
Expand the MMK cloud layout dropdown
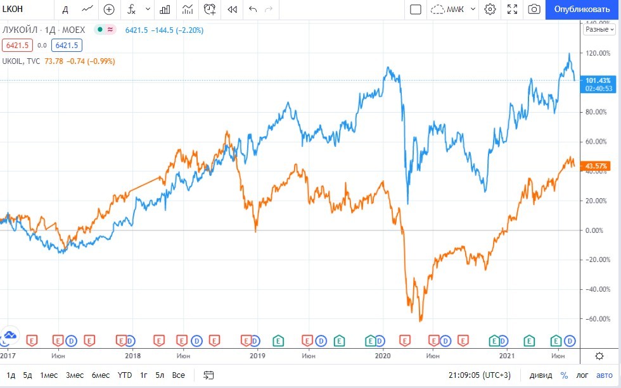point(473,9)
